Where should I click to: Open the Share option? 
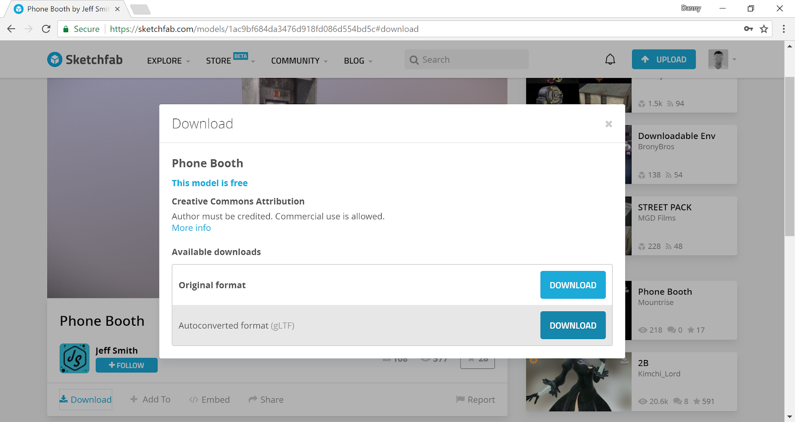tap(266, 400)
